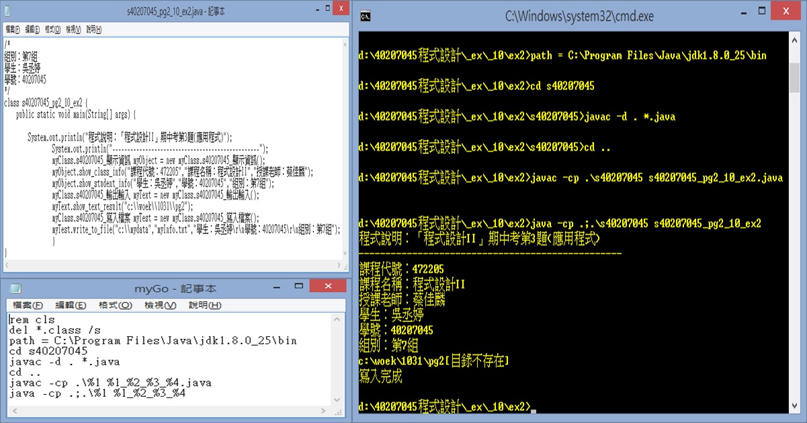Click 'javac -d . *.java' command in cmd

tap(631, 116)
